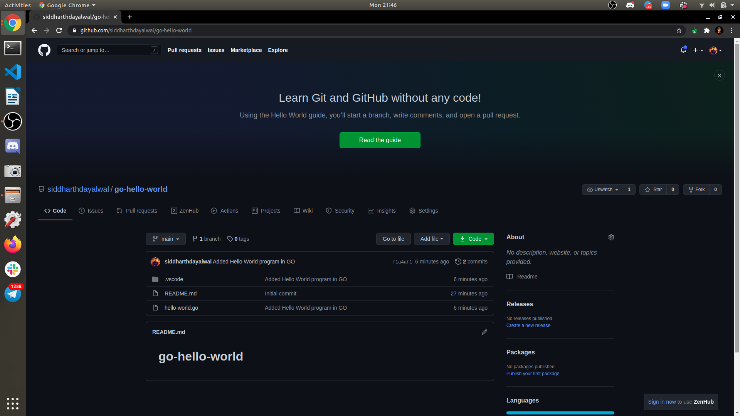Focus the Search or jump to field
This screenshot has width=740, height=416.
pos(105,50)
